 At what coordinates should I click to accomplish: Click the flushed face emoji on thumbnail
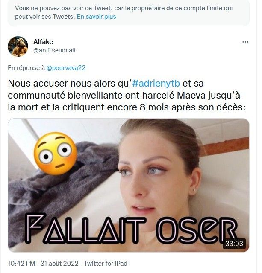click(x=55, y=154)
